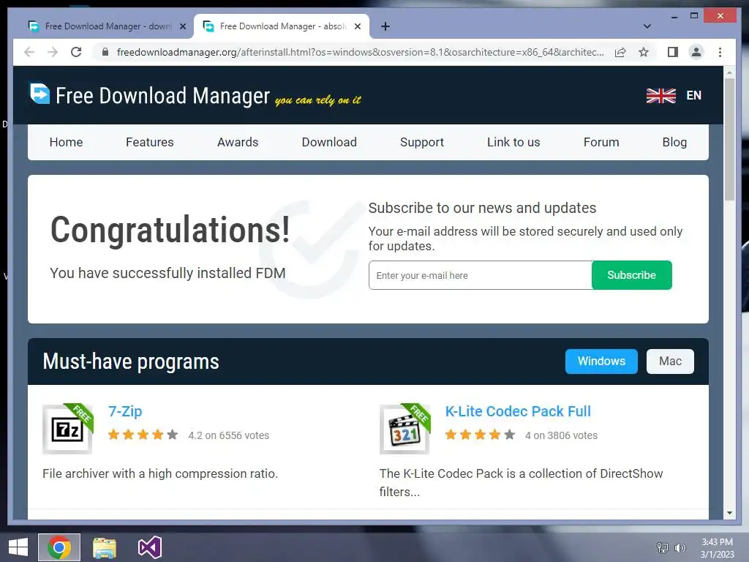Open the Windows Start button
Screen dimensions: 749x562
(x=18, y=547)
